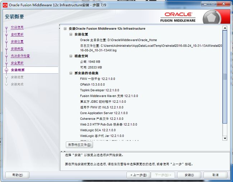233x182 pixels.
Task: Click the 安装完成 step bullet in the sidebar
Action: point(6,84)
